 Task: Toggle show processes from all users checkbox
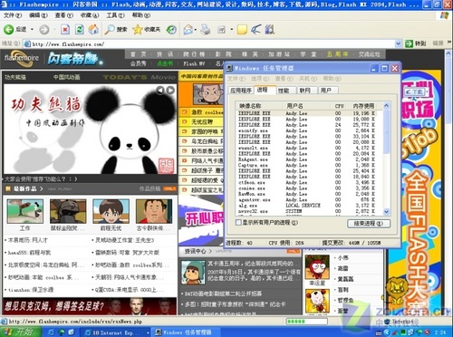(x=238, y=223)
